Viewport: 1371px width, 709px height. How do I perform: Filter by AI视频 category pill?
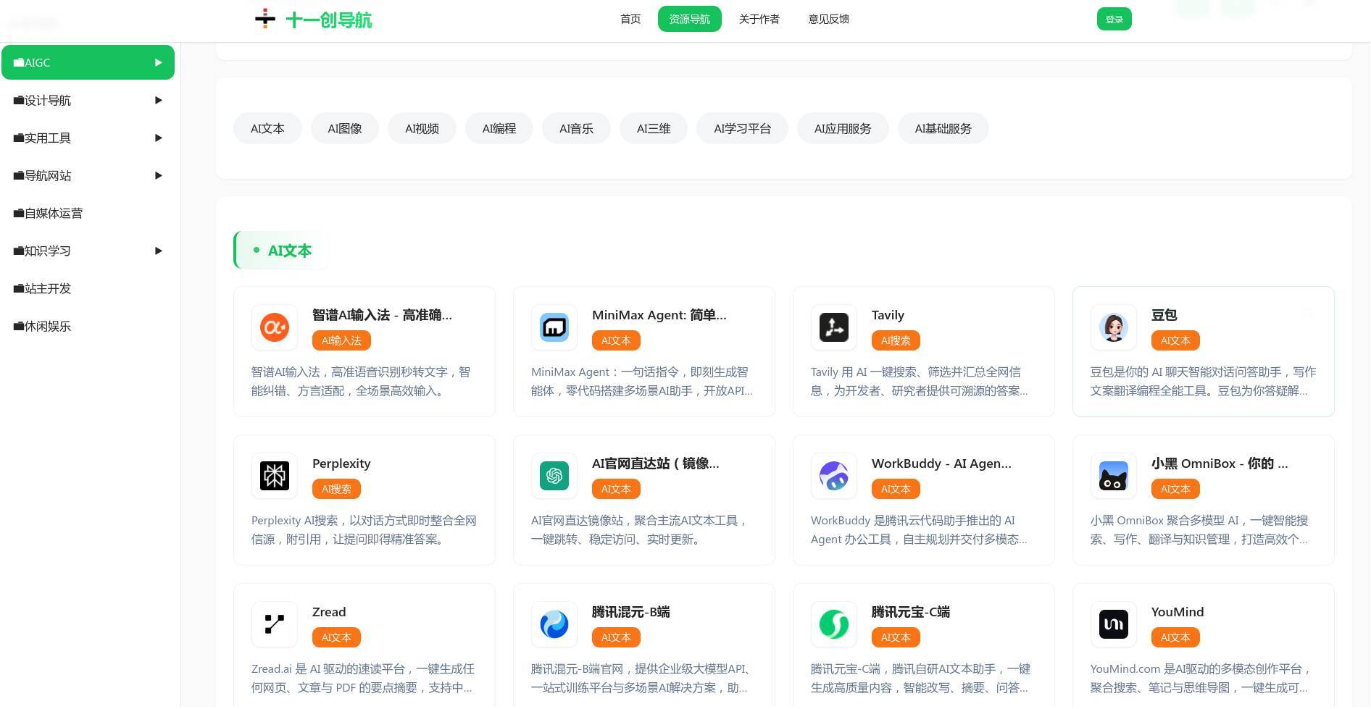pos(422,128)
